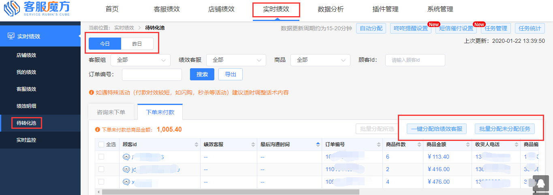Sort by 最后沟通时间 using its arrow icon
The height and width of the screenshot is (195, 553).
click(x=318, y=145)
